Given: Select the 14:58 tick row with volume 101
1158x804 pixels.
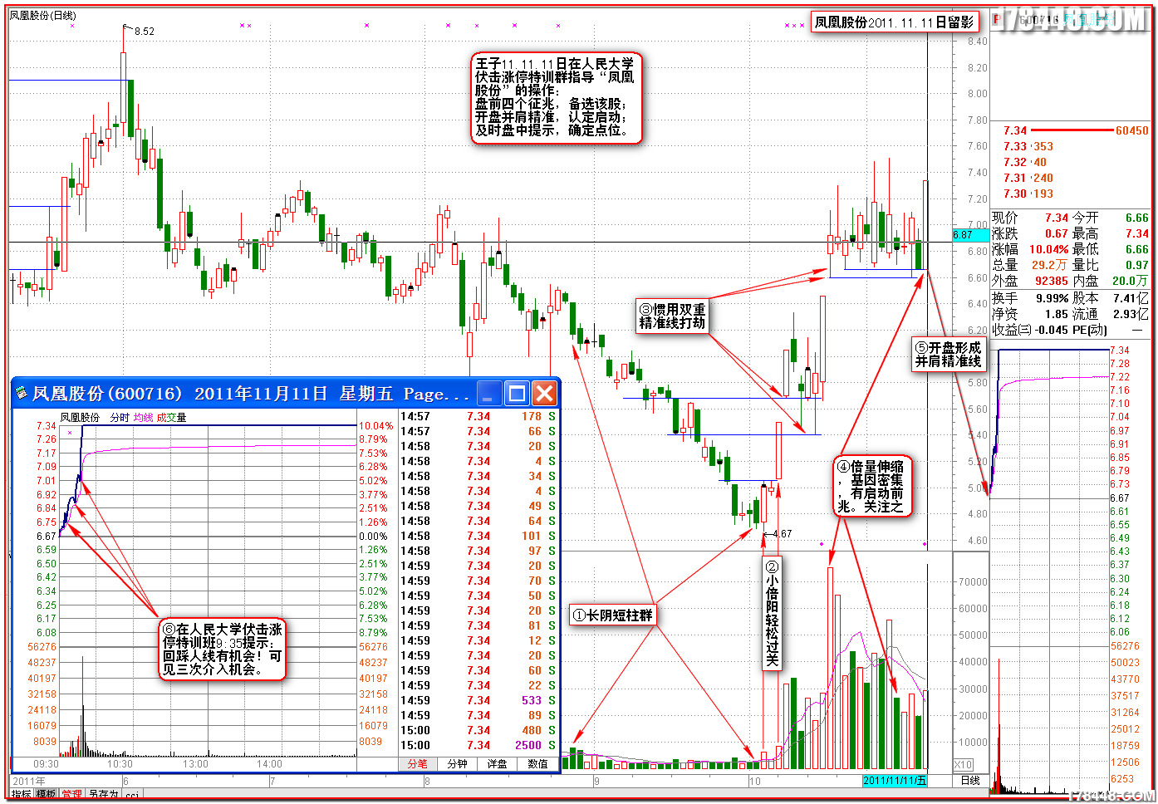Looking at the screenshot, I should (478, 536).
